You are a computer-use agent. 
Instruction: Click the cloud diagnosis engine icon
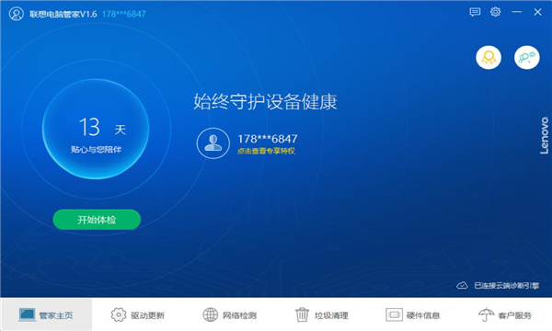(x=462, y=285)
